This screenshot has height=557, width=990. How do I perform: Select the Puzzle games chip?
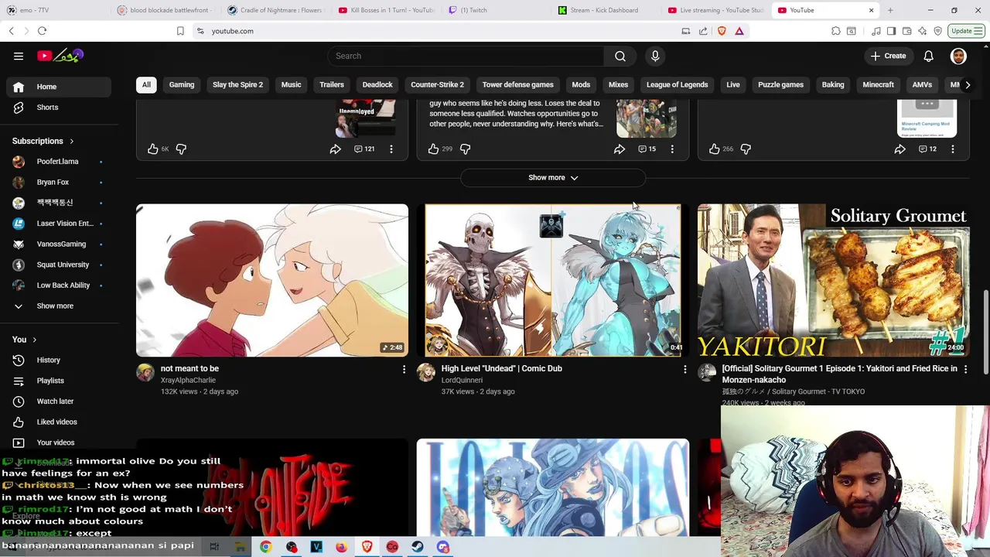coord(780,85)
